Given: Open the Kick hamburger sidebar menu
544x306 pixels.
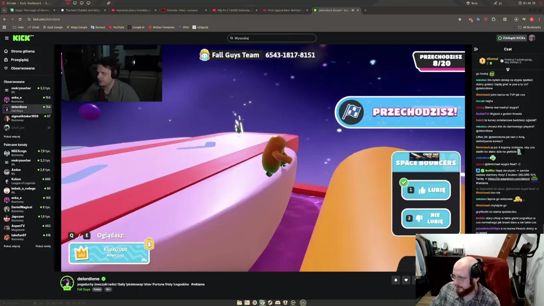Looking at the screenshot, I should (7, 38).
